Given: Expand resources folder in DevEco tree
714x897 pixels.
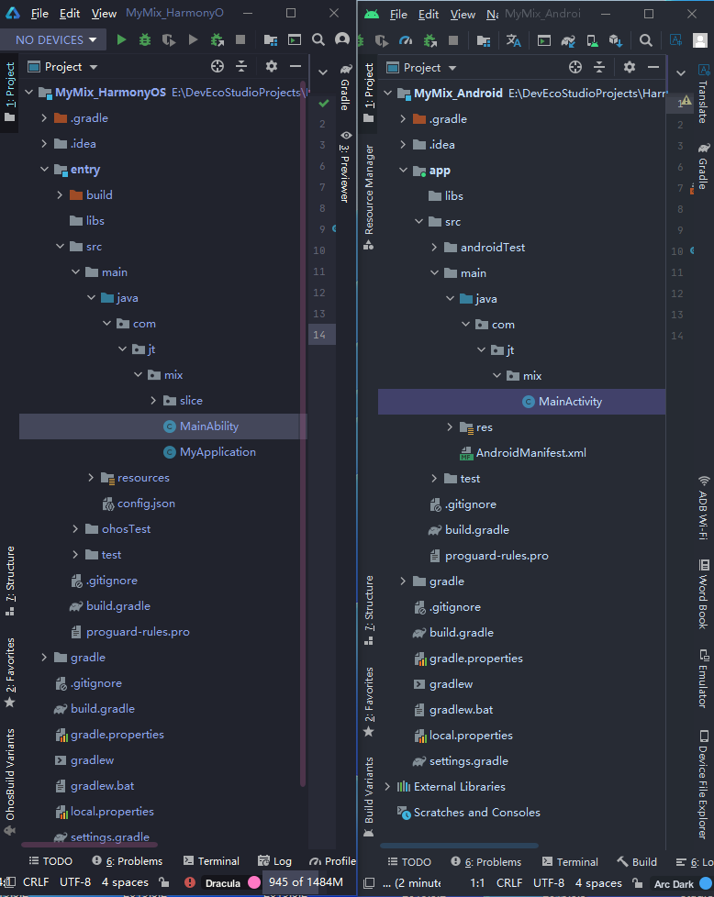Looking at the screenshot, I should (x=91, y=477).
